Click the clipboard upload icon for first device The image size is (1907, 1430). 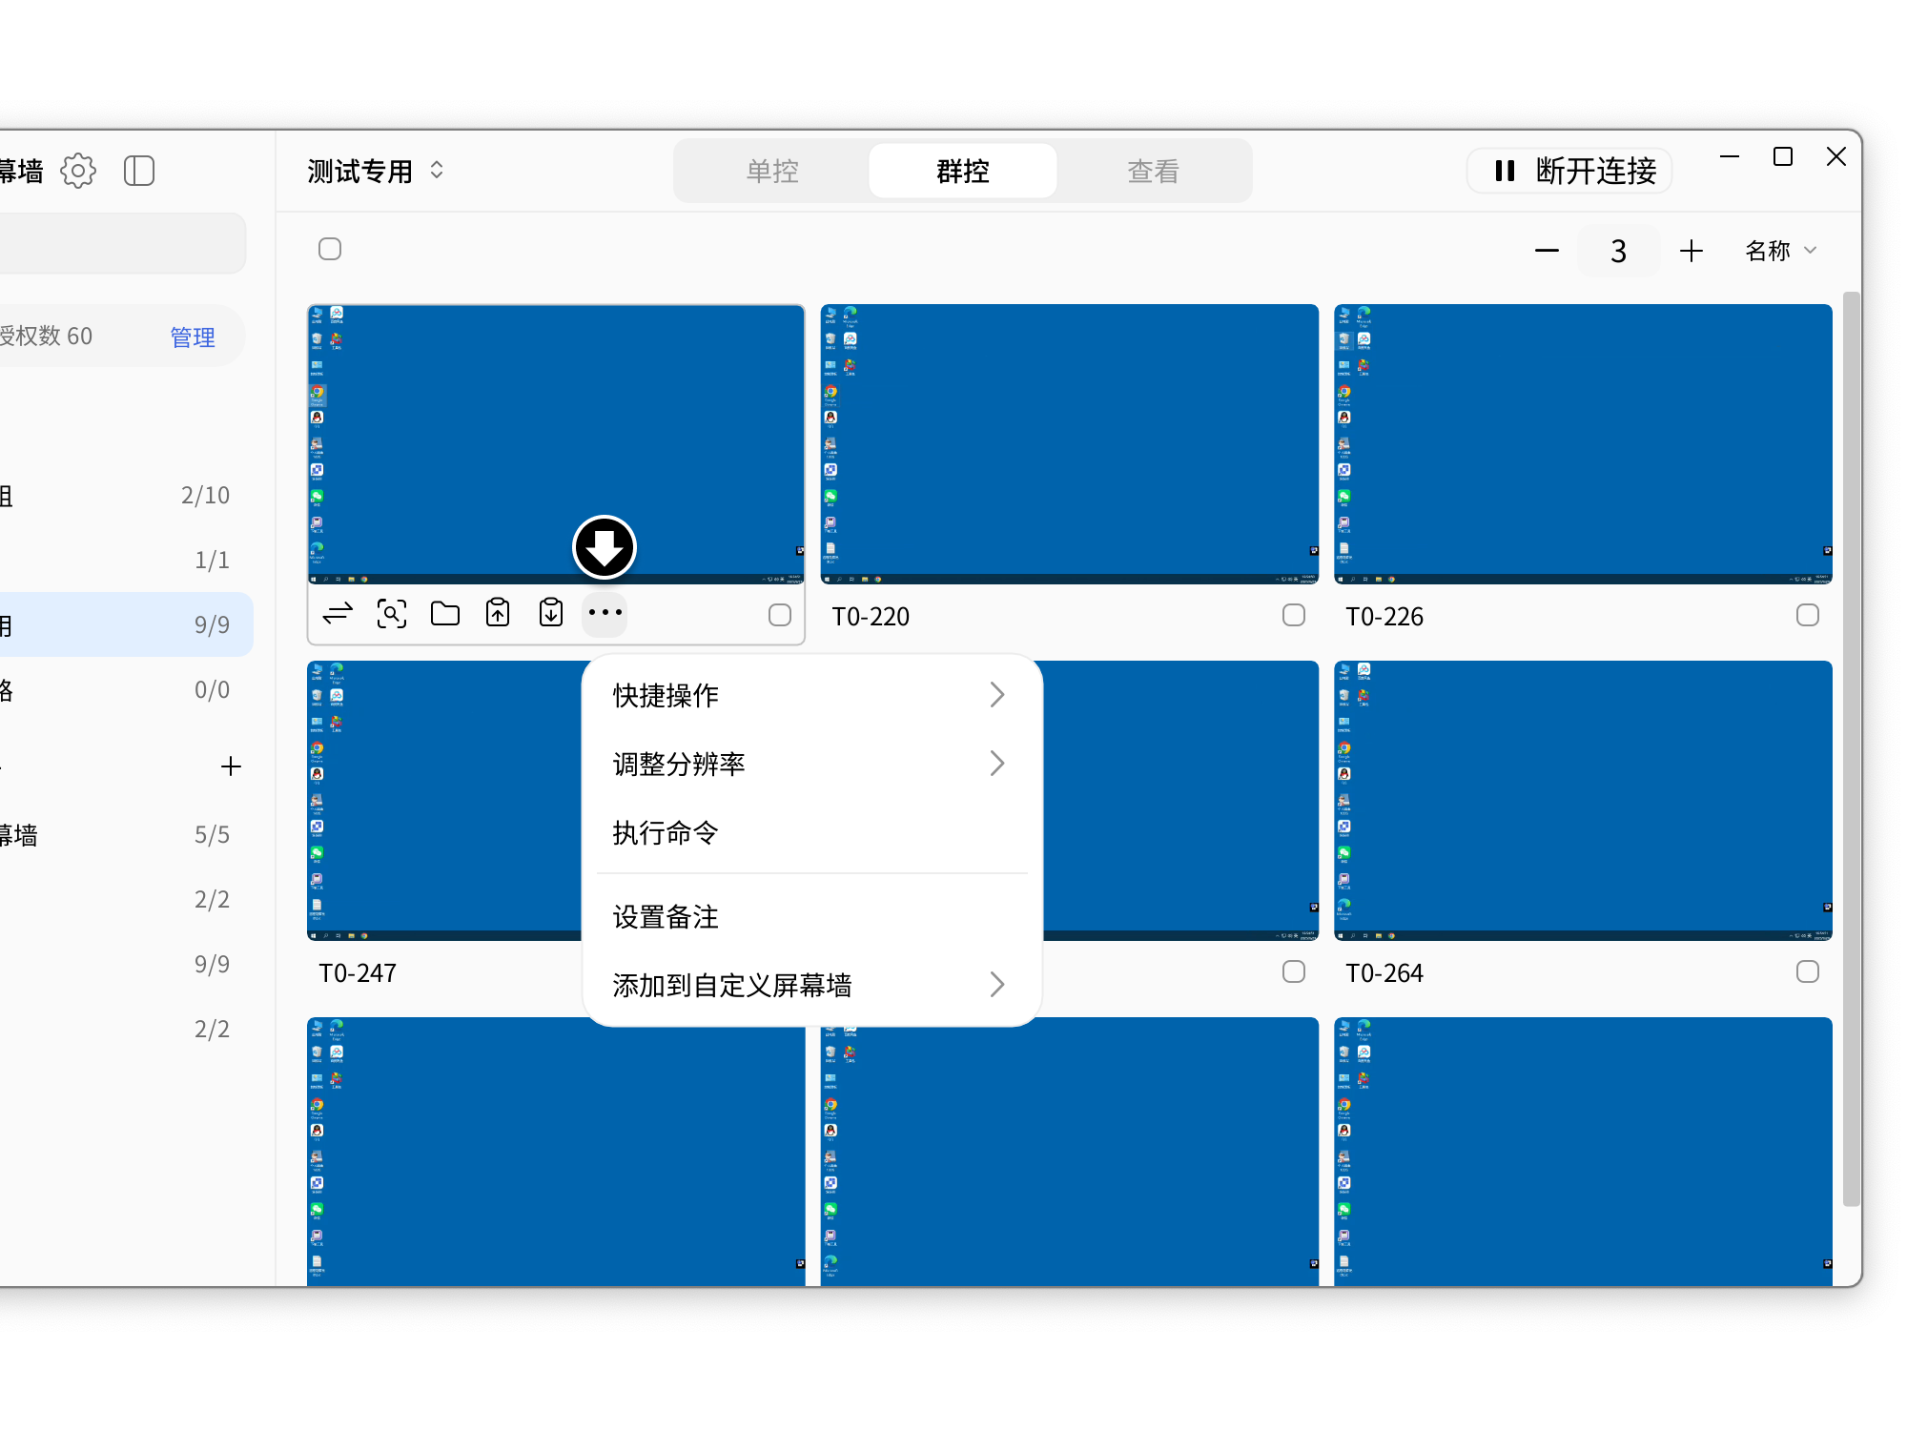click(497, 613)
